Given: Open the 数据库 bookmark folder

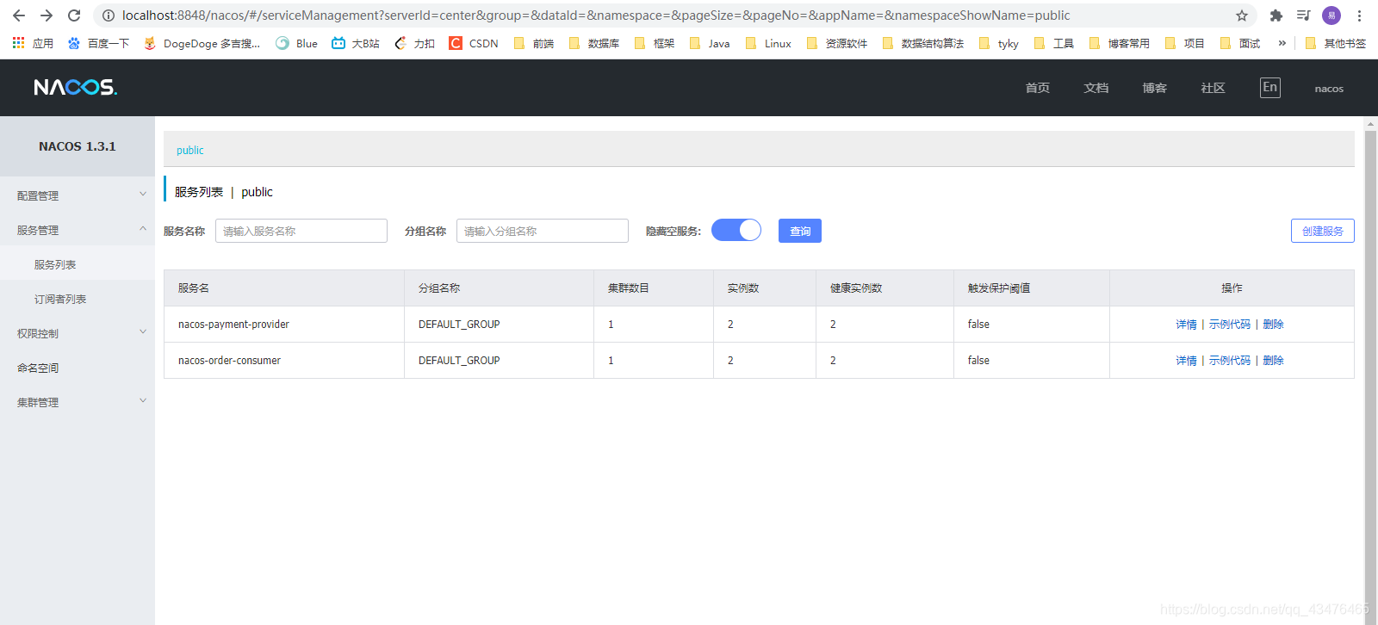Looking at the screenshot, I should click(x=594, y=43).
